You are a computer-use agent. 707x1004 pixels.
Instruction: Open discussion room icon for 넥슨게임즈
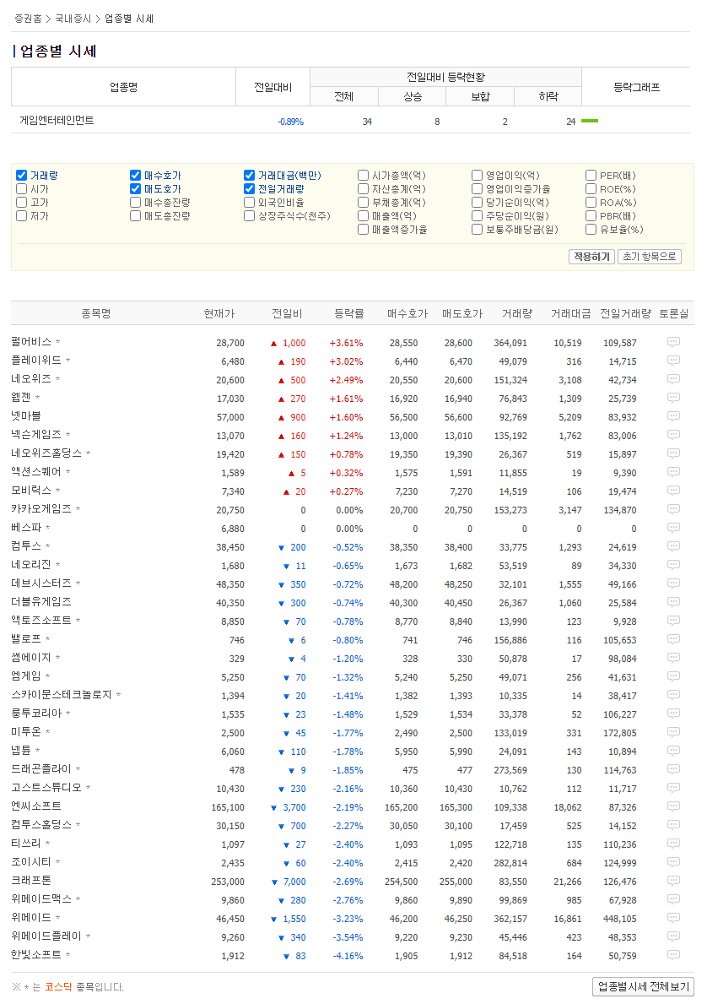point(673,435)
